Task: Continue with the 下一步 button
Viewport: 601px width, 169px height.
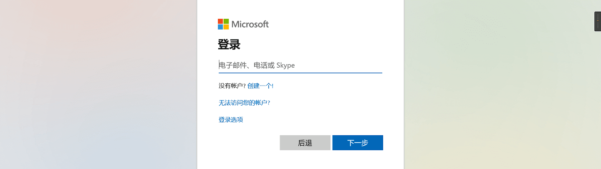Action: (x=358, y=143)
